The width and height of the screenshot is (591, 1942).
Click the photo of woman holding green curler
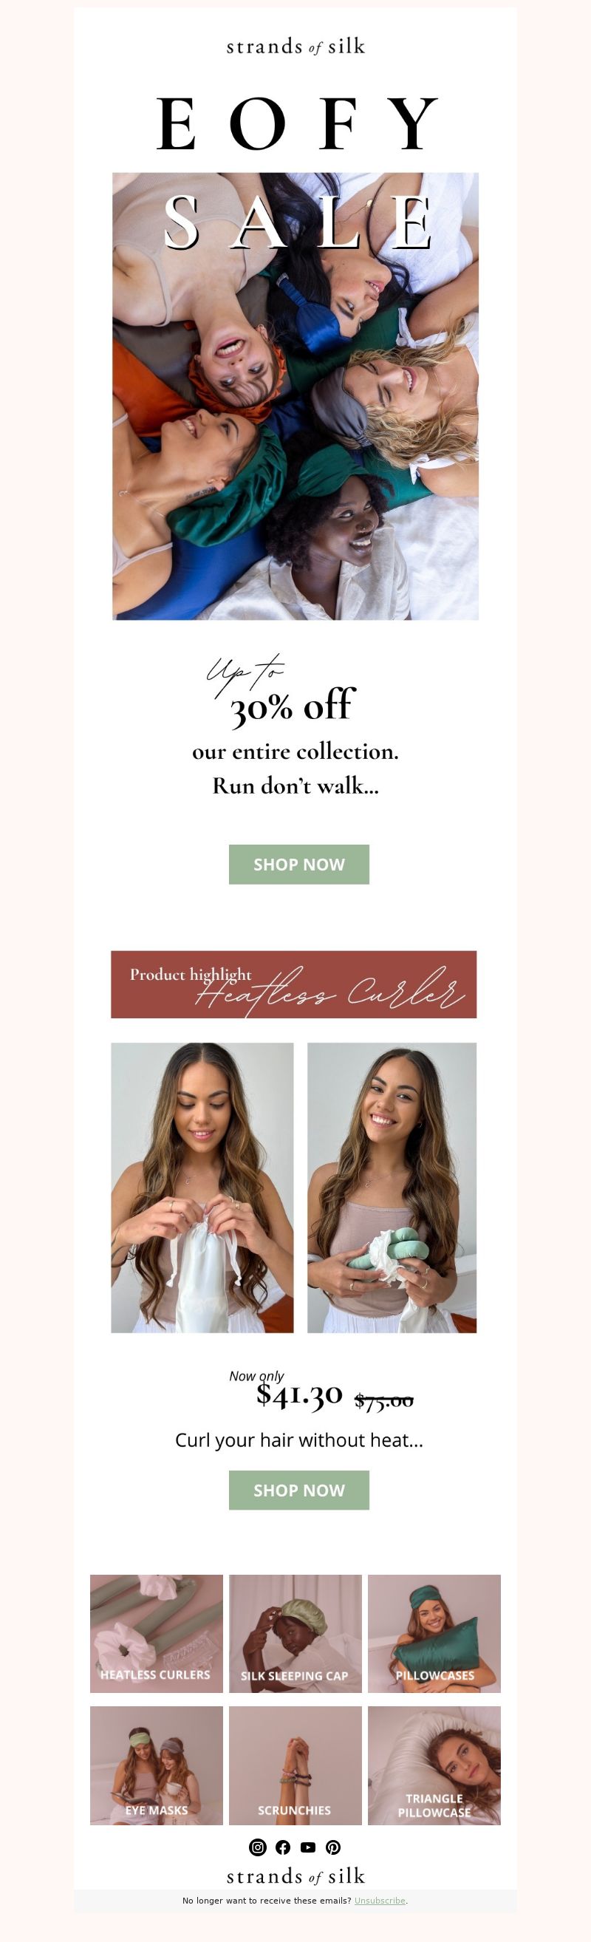pyautogui.click(x=392, y=1188)
